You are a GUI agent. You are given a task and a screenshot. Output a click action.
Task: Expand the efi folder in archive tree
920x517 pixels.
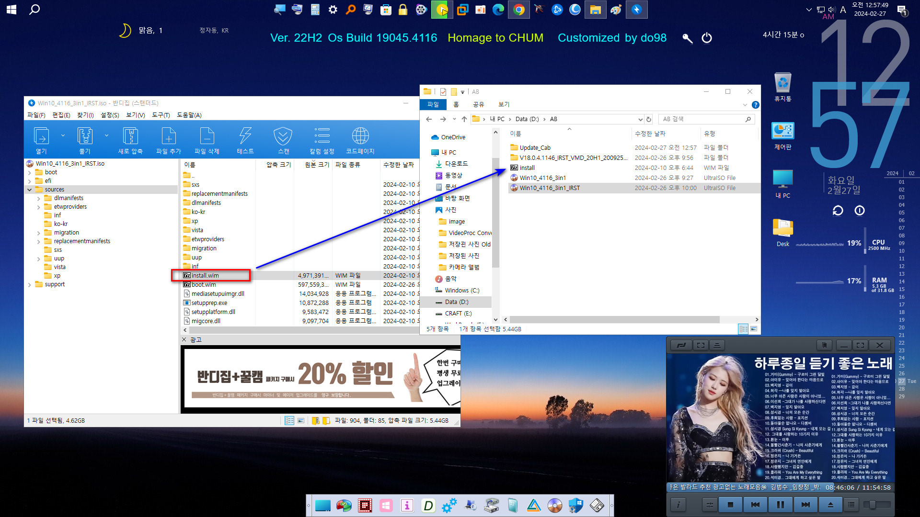click(x=30, y=181)
